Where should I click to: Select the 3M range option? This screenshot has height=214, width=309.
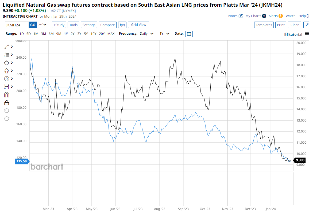(x=43, y=34)
